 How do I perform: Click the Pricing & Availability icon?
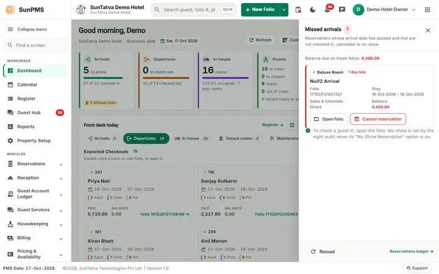click(x=10, y=254)
